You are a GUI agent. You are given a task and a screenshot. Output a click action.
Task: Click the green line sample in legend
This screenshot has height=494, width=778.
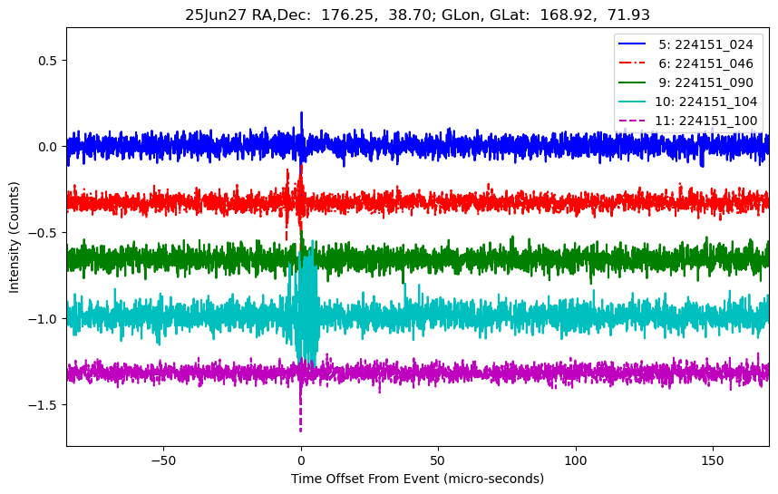632,82
